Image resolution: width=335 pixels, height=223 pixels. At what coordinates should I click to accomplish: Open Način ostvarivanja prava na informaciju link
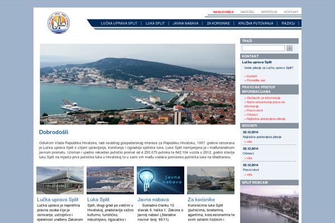pyautogui.click(x=265, y=104)
